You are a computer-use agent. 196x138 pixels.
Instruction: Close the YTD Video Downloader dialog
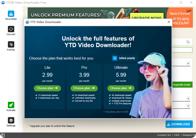tap(169, 22)
